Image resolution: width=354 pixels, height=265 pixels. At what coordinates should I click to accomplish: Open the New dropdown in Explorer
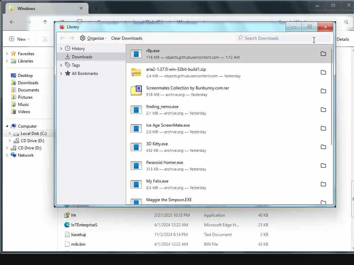click(x=19, y=39)
